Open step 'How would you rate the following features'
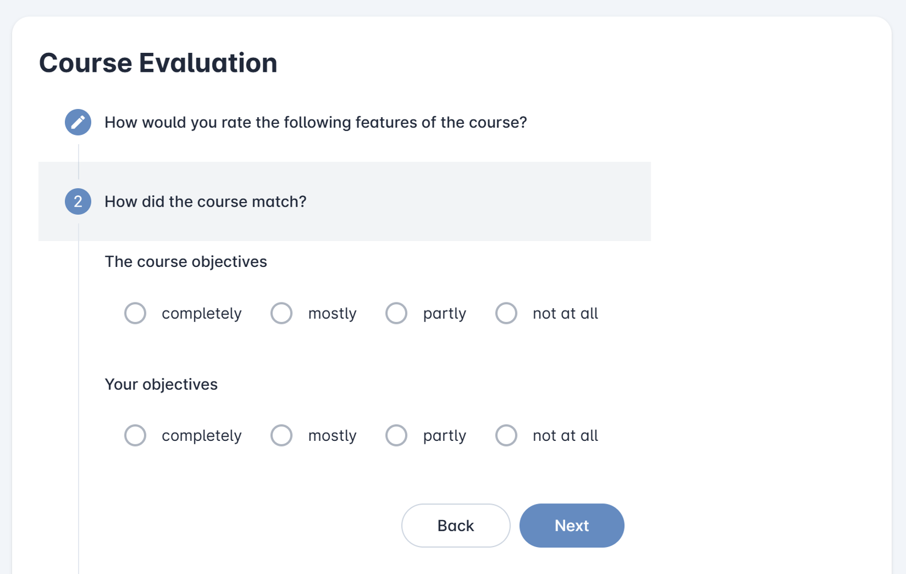Image resolution: width=906 pixels, height=574 pixels. (316, 122)
